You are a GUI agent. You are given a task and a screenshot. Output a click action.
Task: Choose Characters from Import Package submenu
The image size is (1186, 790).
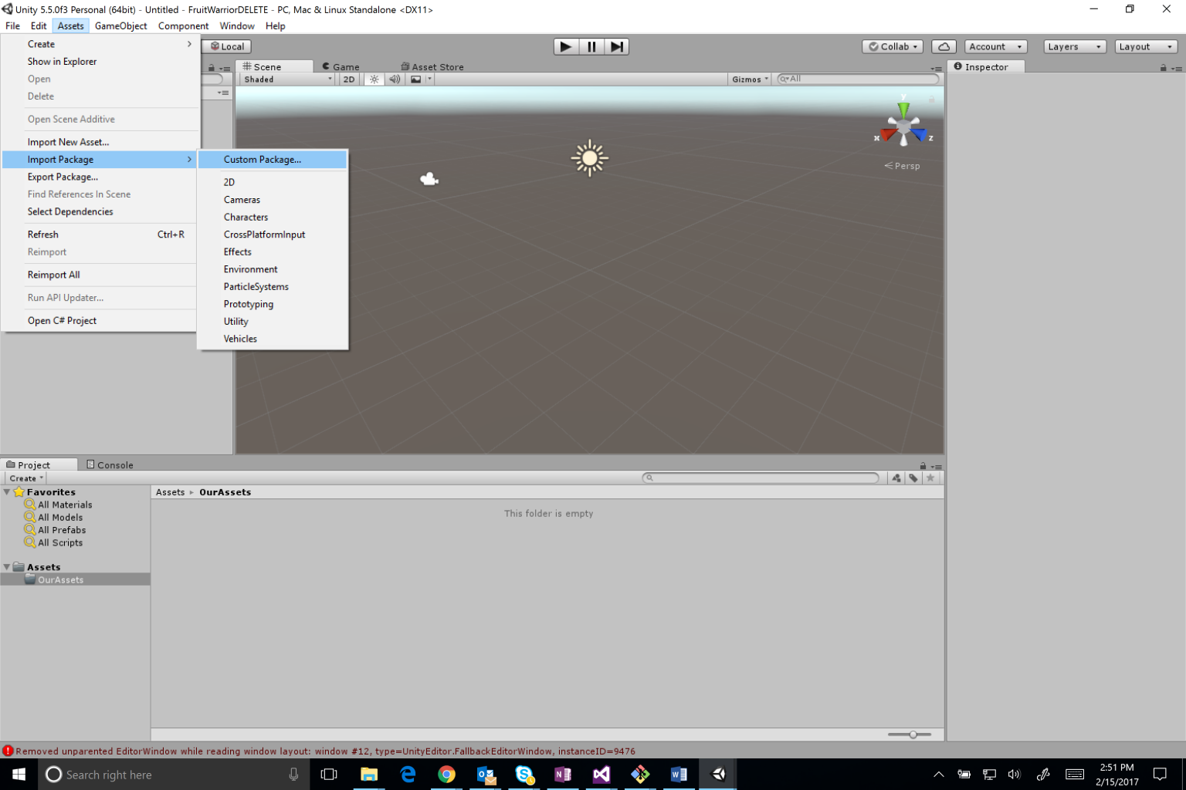246,218
